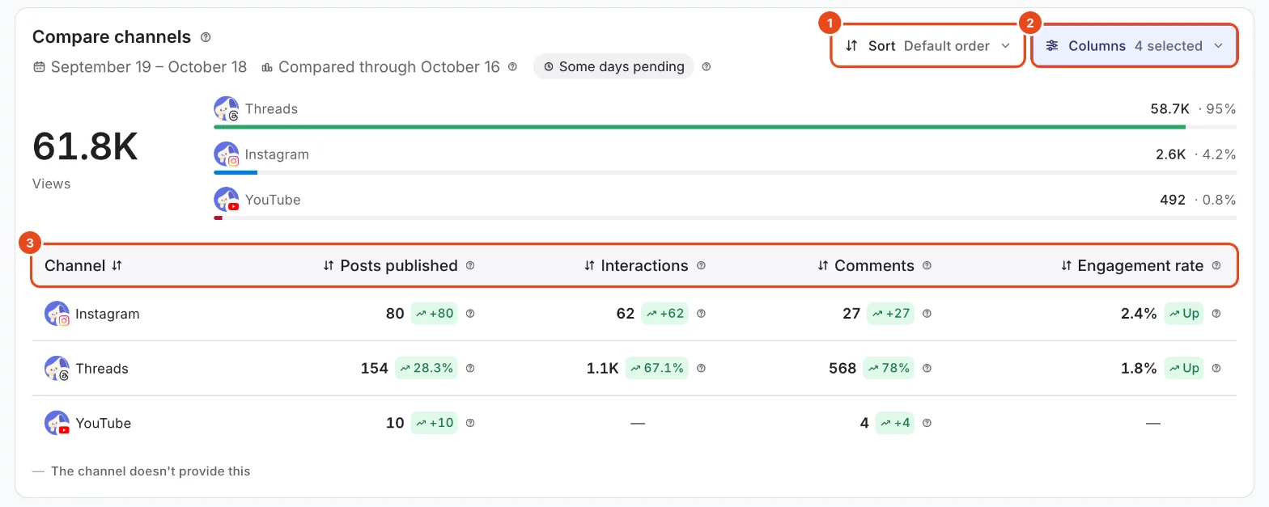
Task: Click chart icon before Compared through October 16
Action: [267, 67]
